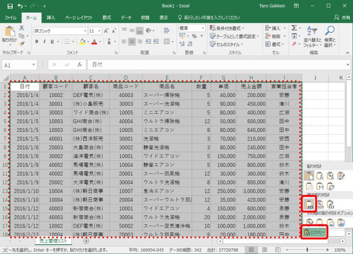This screenshot has height=254, width=353.
Task: Choose Paste Formulas (fx) in the popup
Action: (x=320, y=176)
